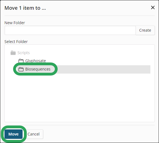Select the Biosequences folder icon
Viewport: 159px width, 143px height.
pos(21,69)
